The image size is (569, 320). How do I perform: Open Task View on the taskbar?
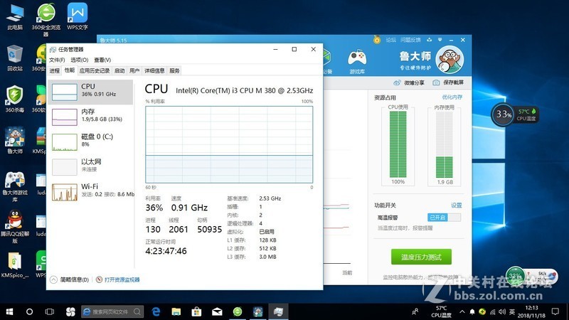pyautogui.click(x=50, y=311)
